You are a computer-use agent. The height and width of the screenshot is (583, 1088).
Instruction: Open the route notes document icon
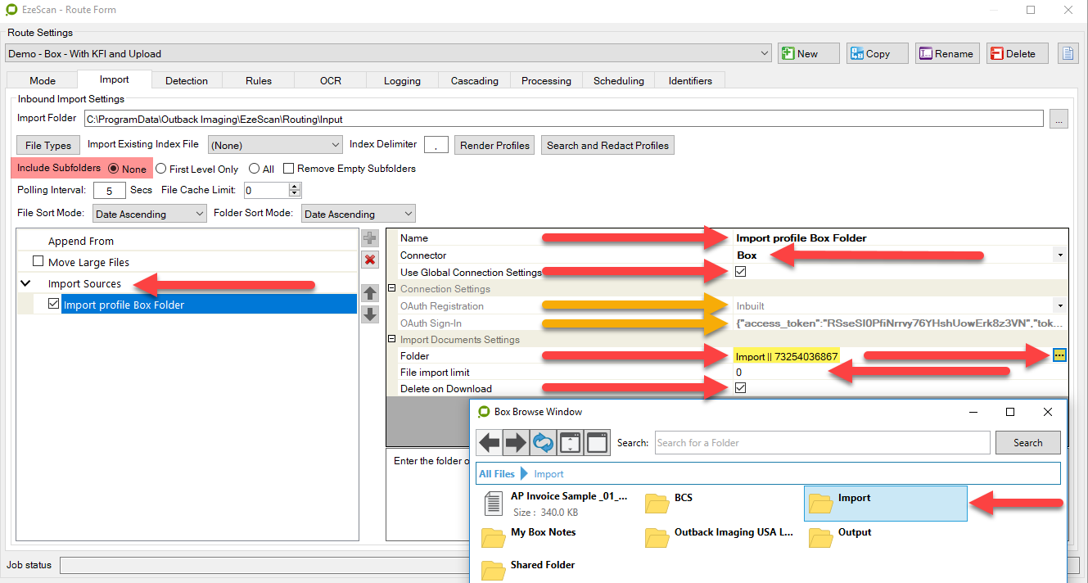[1068, 53]
